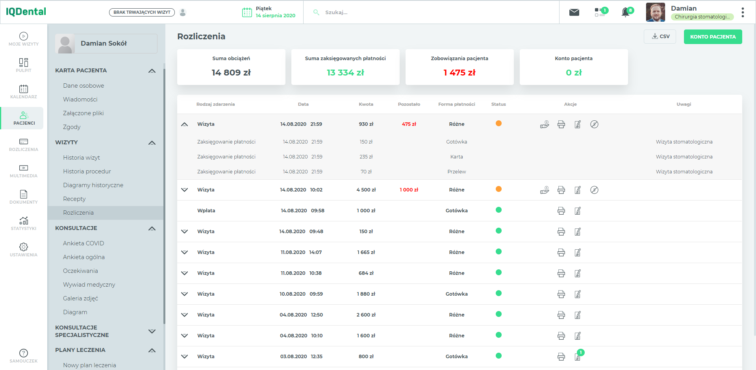Accept payment for 4 500 zł visit
The image size is (756, 370).
coord(545,190)
